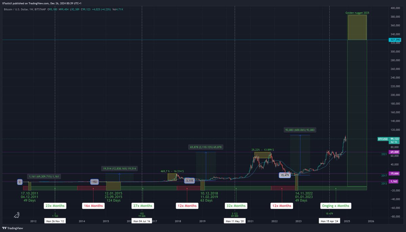Click the 19,666 purple price label

[x=395, y=174]
